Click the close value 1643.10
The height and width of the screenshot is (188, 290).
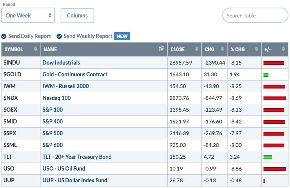179,74
